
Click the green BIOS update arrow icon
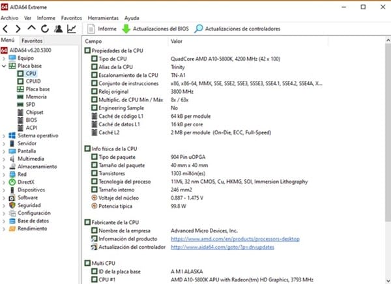pos(126,29)
